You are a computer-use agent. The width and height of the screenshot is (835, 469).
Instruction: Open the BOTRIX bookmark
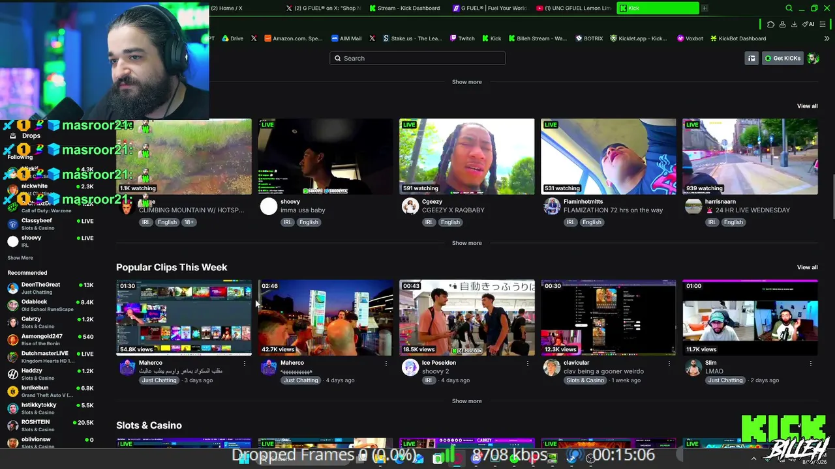click(x=589, y=38)
